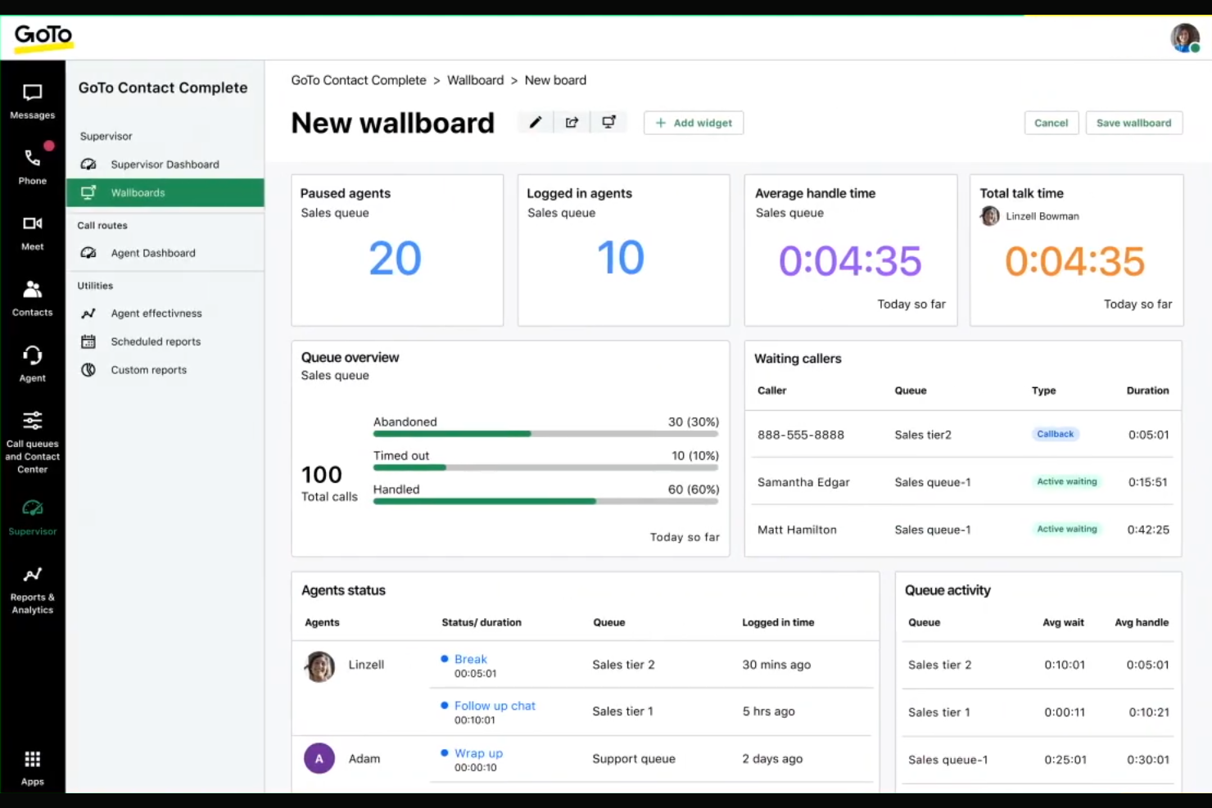Open Agent effectiveness utility

pos(165,314)
